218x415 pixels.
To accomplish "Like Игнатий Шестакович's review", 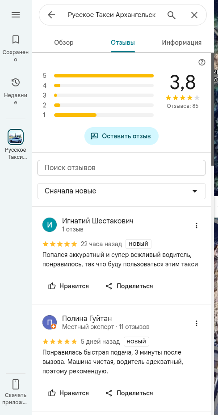I will [68, 286].
